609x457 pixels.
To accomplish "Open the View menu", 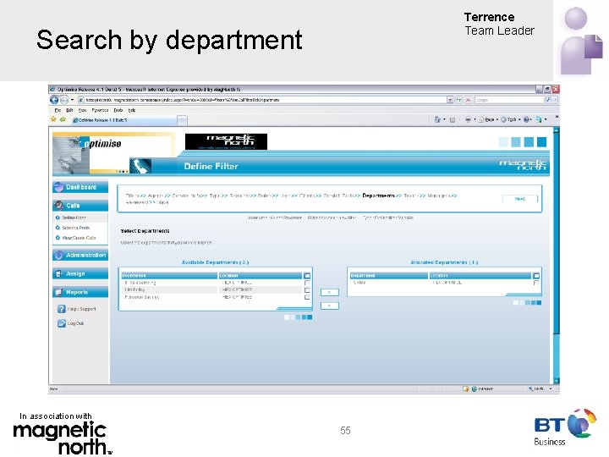I will point(82,110).
